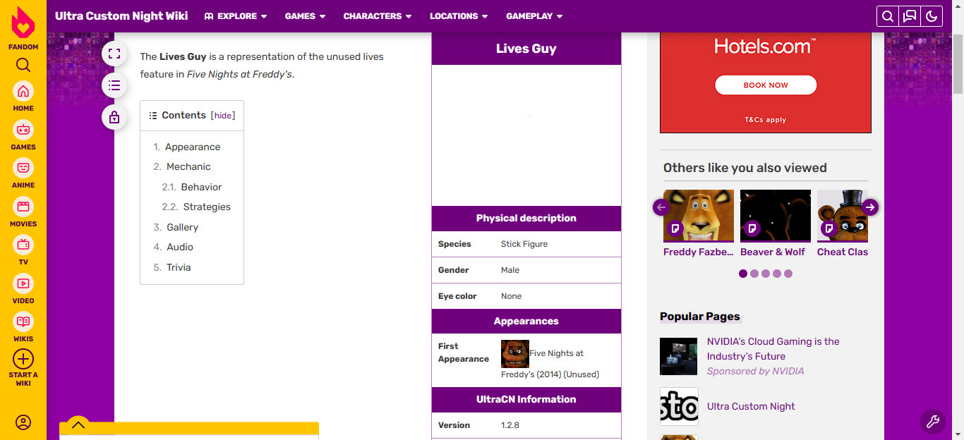The height and width of the screenshot is (440, 964).
Task: Expand the Explore dropdown menu
Action: point(236,16)
